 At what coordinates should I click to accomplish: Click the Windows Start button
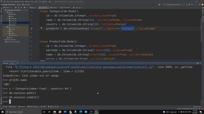pyautogui.click(x=3, y=112)
